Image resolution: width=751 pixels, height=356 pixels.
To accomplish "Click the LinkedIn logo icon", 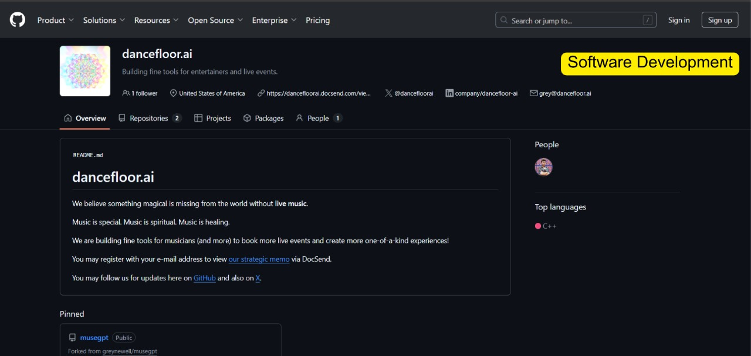I will pos(449,93).
